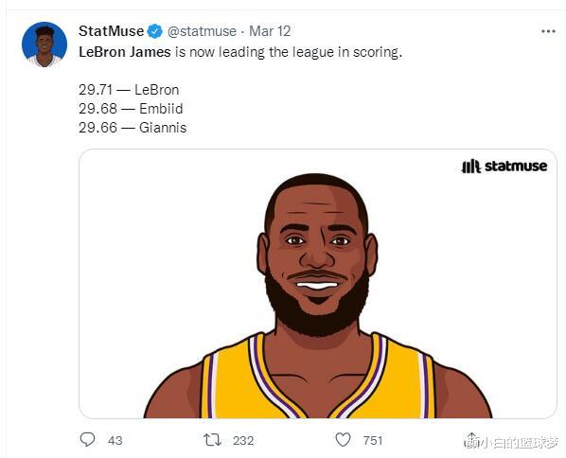Open the three-dot more options menu
This screenshot has height=458, width=566.
548,31
